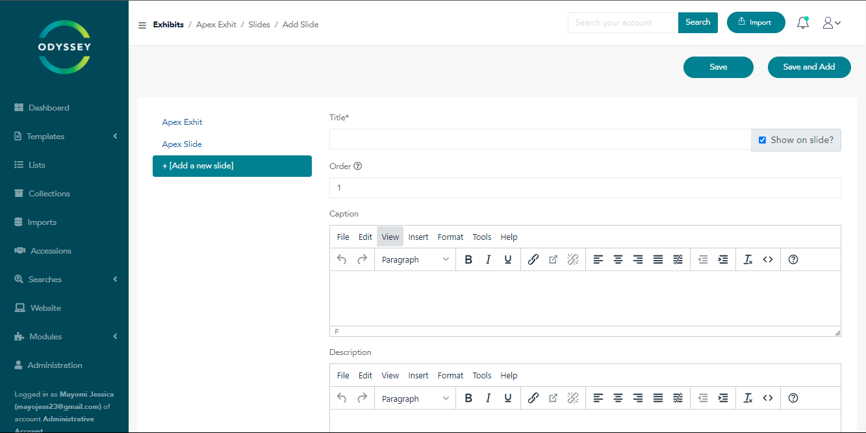866x433 pixels.
Task: Click the Search button
Action: pos(698,22)
